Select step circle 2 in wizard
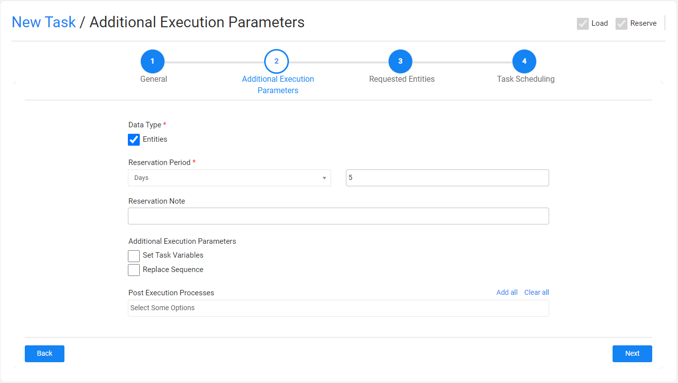 click(x=277, y=61)
